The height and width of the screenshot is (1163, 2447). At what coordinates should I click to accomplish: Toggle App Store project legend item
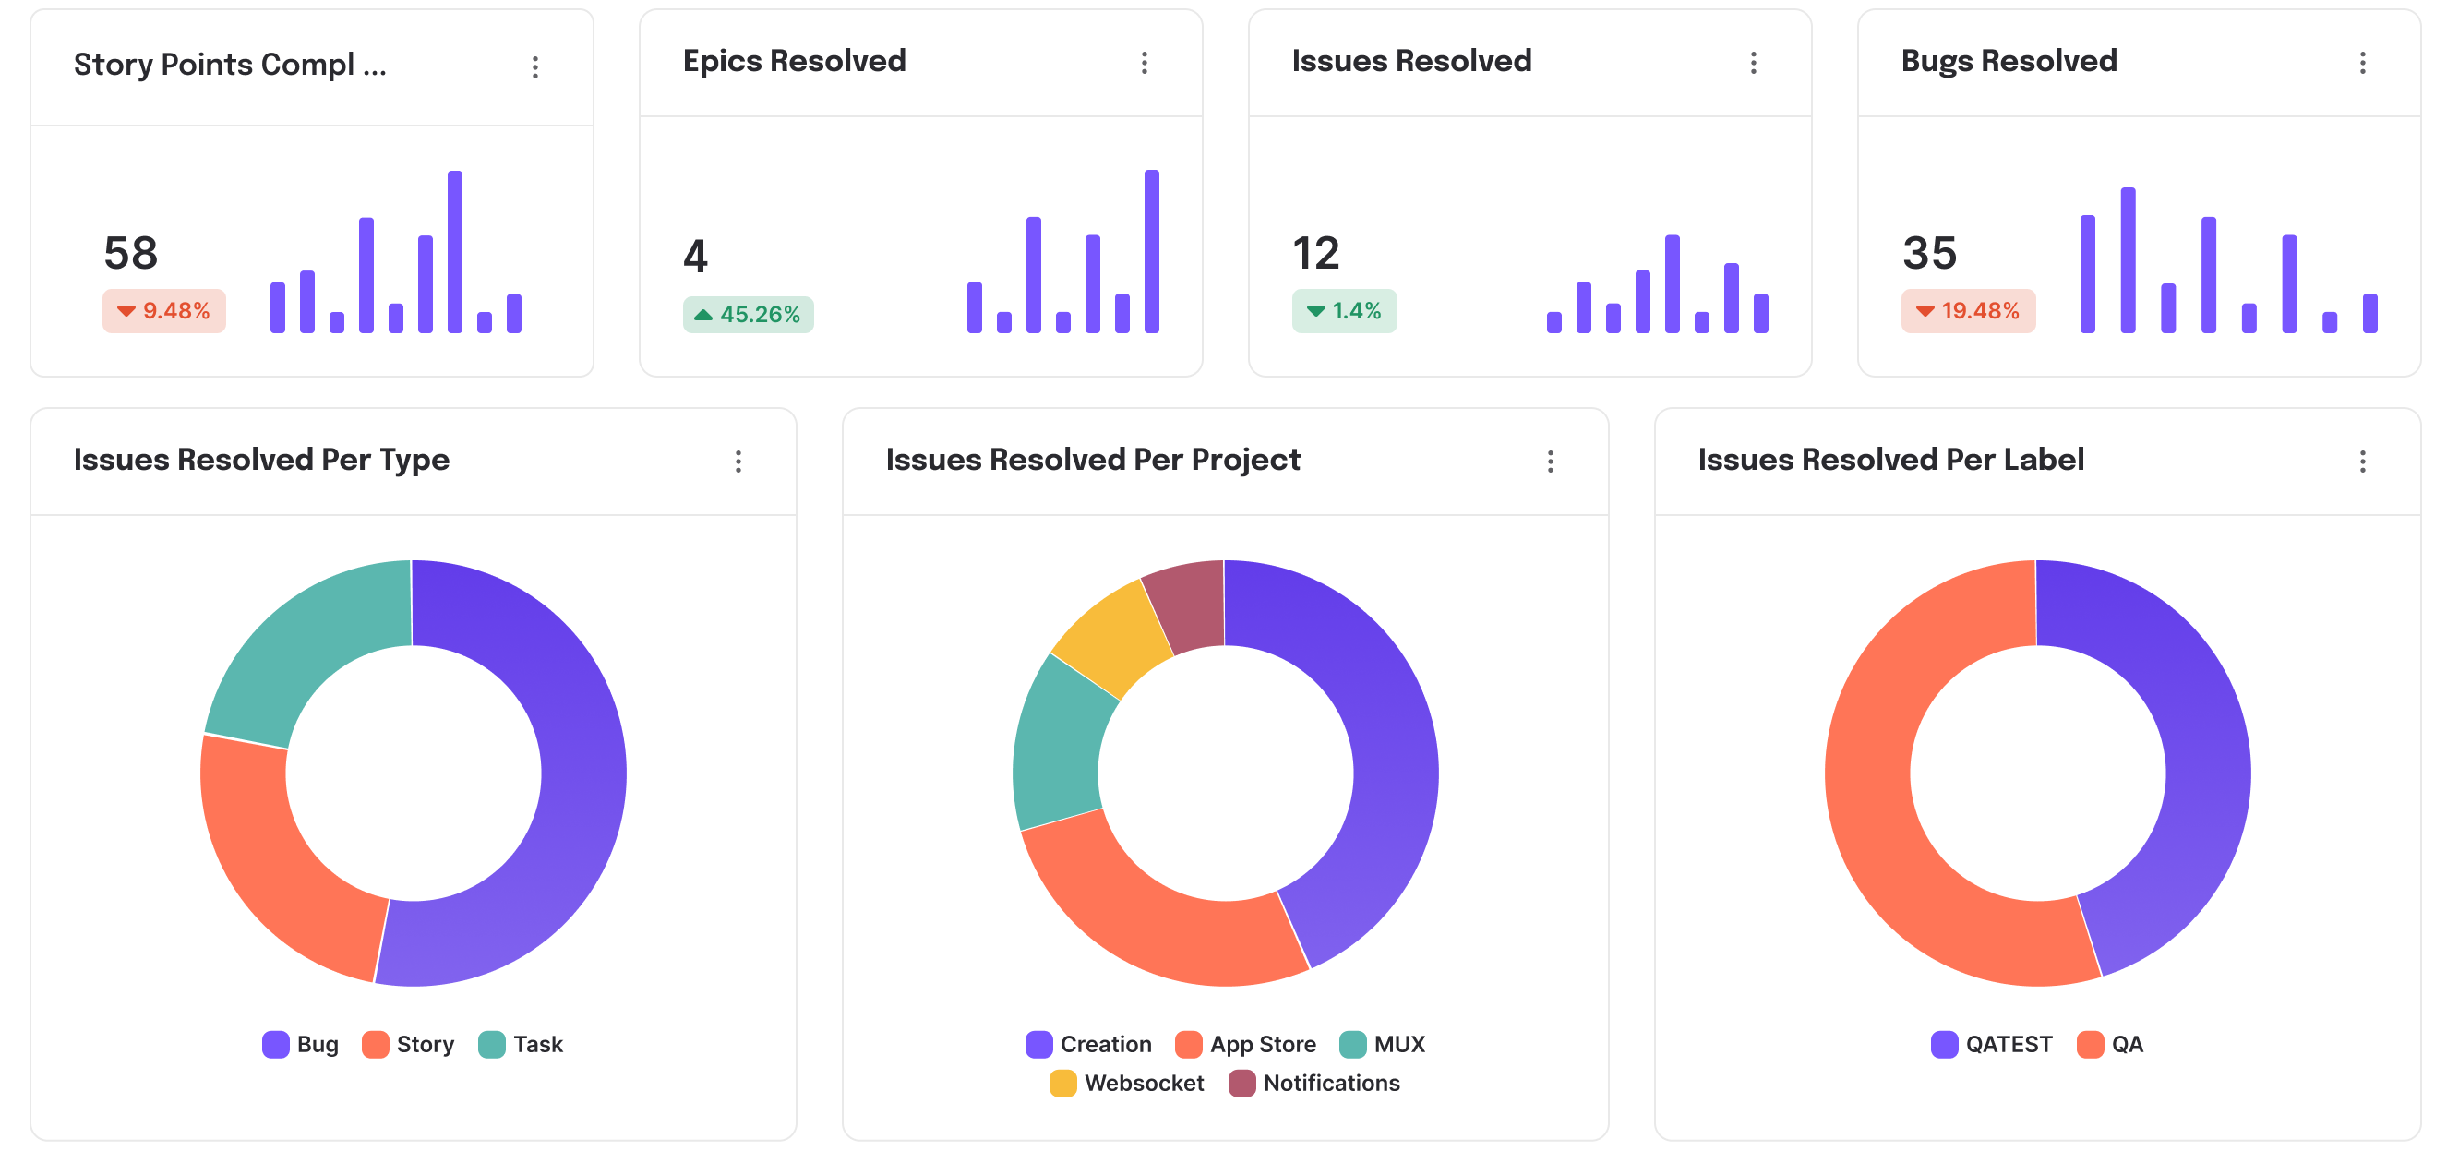click(x=1245, y=1044)
